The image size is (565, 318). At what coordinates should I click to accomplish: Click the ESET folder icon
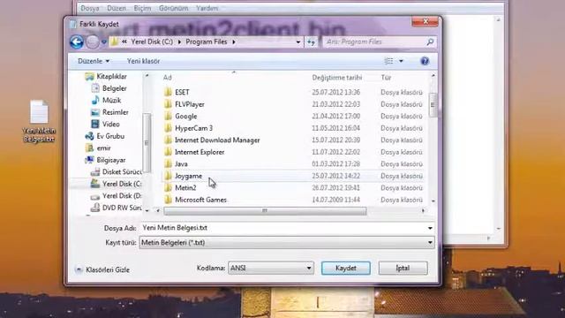click(168, 92)
